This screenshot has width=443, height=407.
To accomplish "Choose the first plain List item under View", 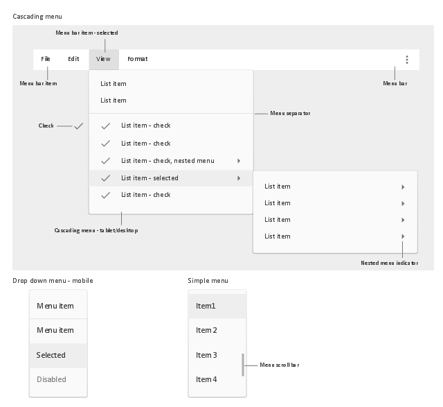I will pyautogui.click(x=171, y=84).
